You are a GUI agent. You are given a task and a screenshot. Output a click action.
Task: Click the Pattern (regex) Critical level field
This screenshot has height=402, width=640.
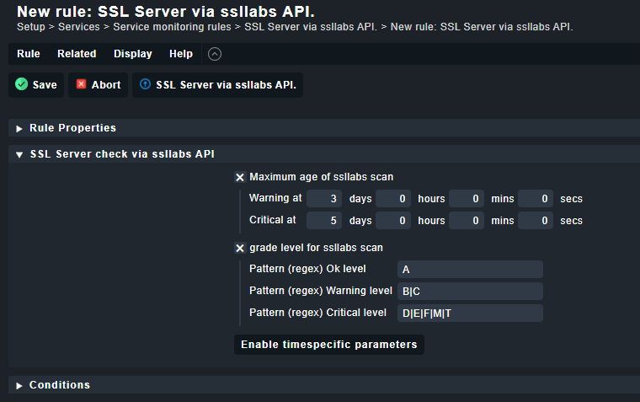(470, 313)
